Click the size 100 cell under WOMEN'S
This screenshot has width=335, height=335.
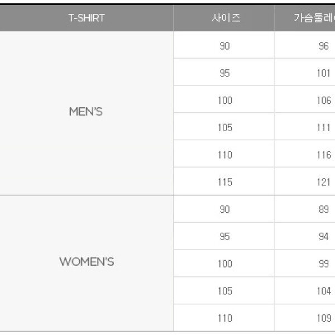point(224,264)
